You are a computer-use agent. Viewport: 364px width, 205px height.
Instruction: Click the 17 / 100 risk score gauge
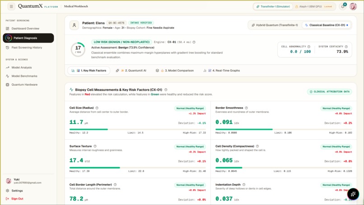(78, 49)
